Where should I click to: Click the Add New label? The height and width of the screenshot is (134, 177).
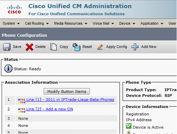(x=149, y=47)
